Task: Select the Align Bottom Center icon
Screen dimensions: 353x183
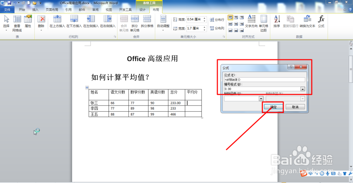Action: [x=236, y=30]
